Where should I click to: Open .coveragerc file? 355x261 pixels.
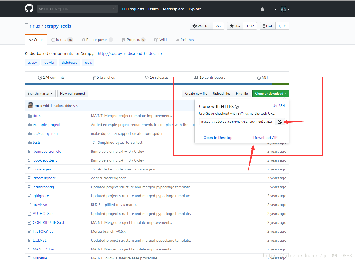(x=42, y=169)
